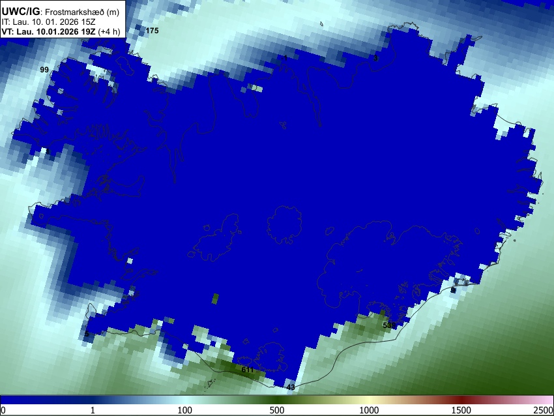Viewport: 554px width, 416px height.
Task: Click the color scale label '1'
Action: pos(93,410)
